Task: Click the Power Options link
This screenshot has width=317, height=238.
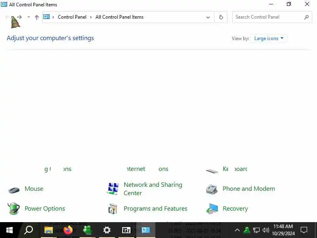Action: coord(45,209)
